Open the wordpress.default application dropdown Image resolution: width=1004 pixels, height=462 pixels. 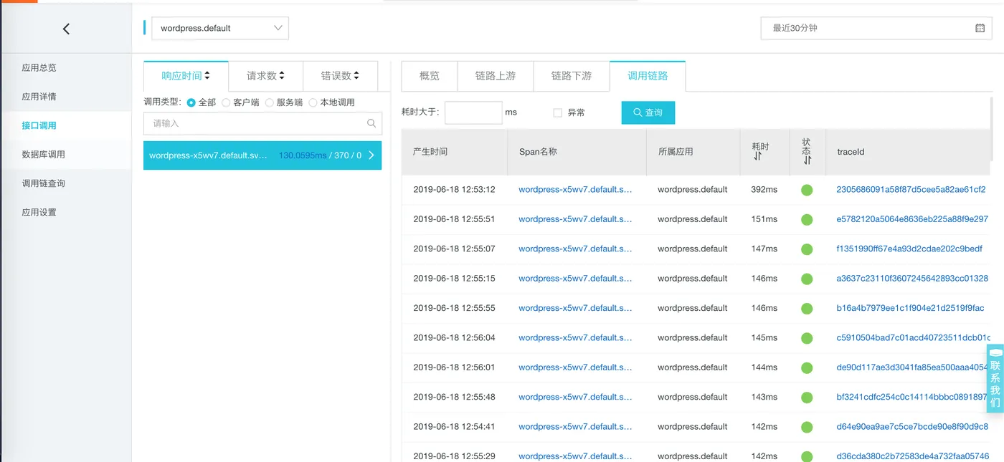pos(220,28)
